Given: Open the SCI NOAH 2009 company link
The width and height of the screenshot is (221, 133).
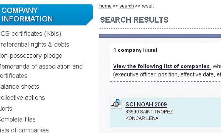Looking at the screenshot, I should click(x=146, y=104).
